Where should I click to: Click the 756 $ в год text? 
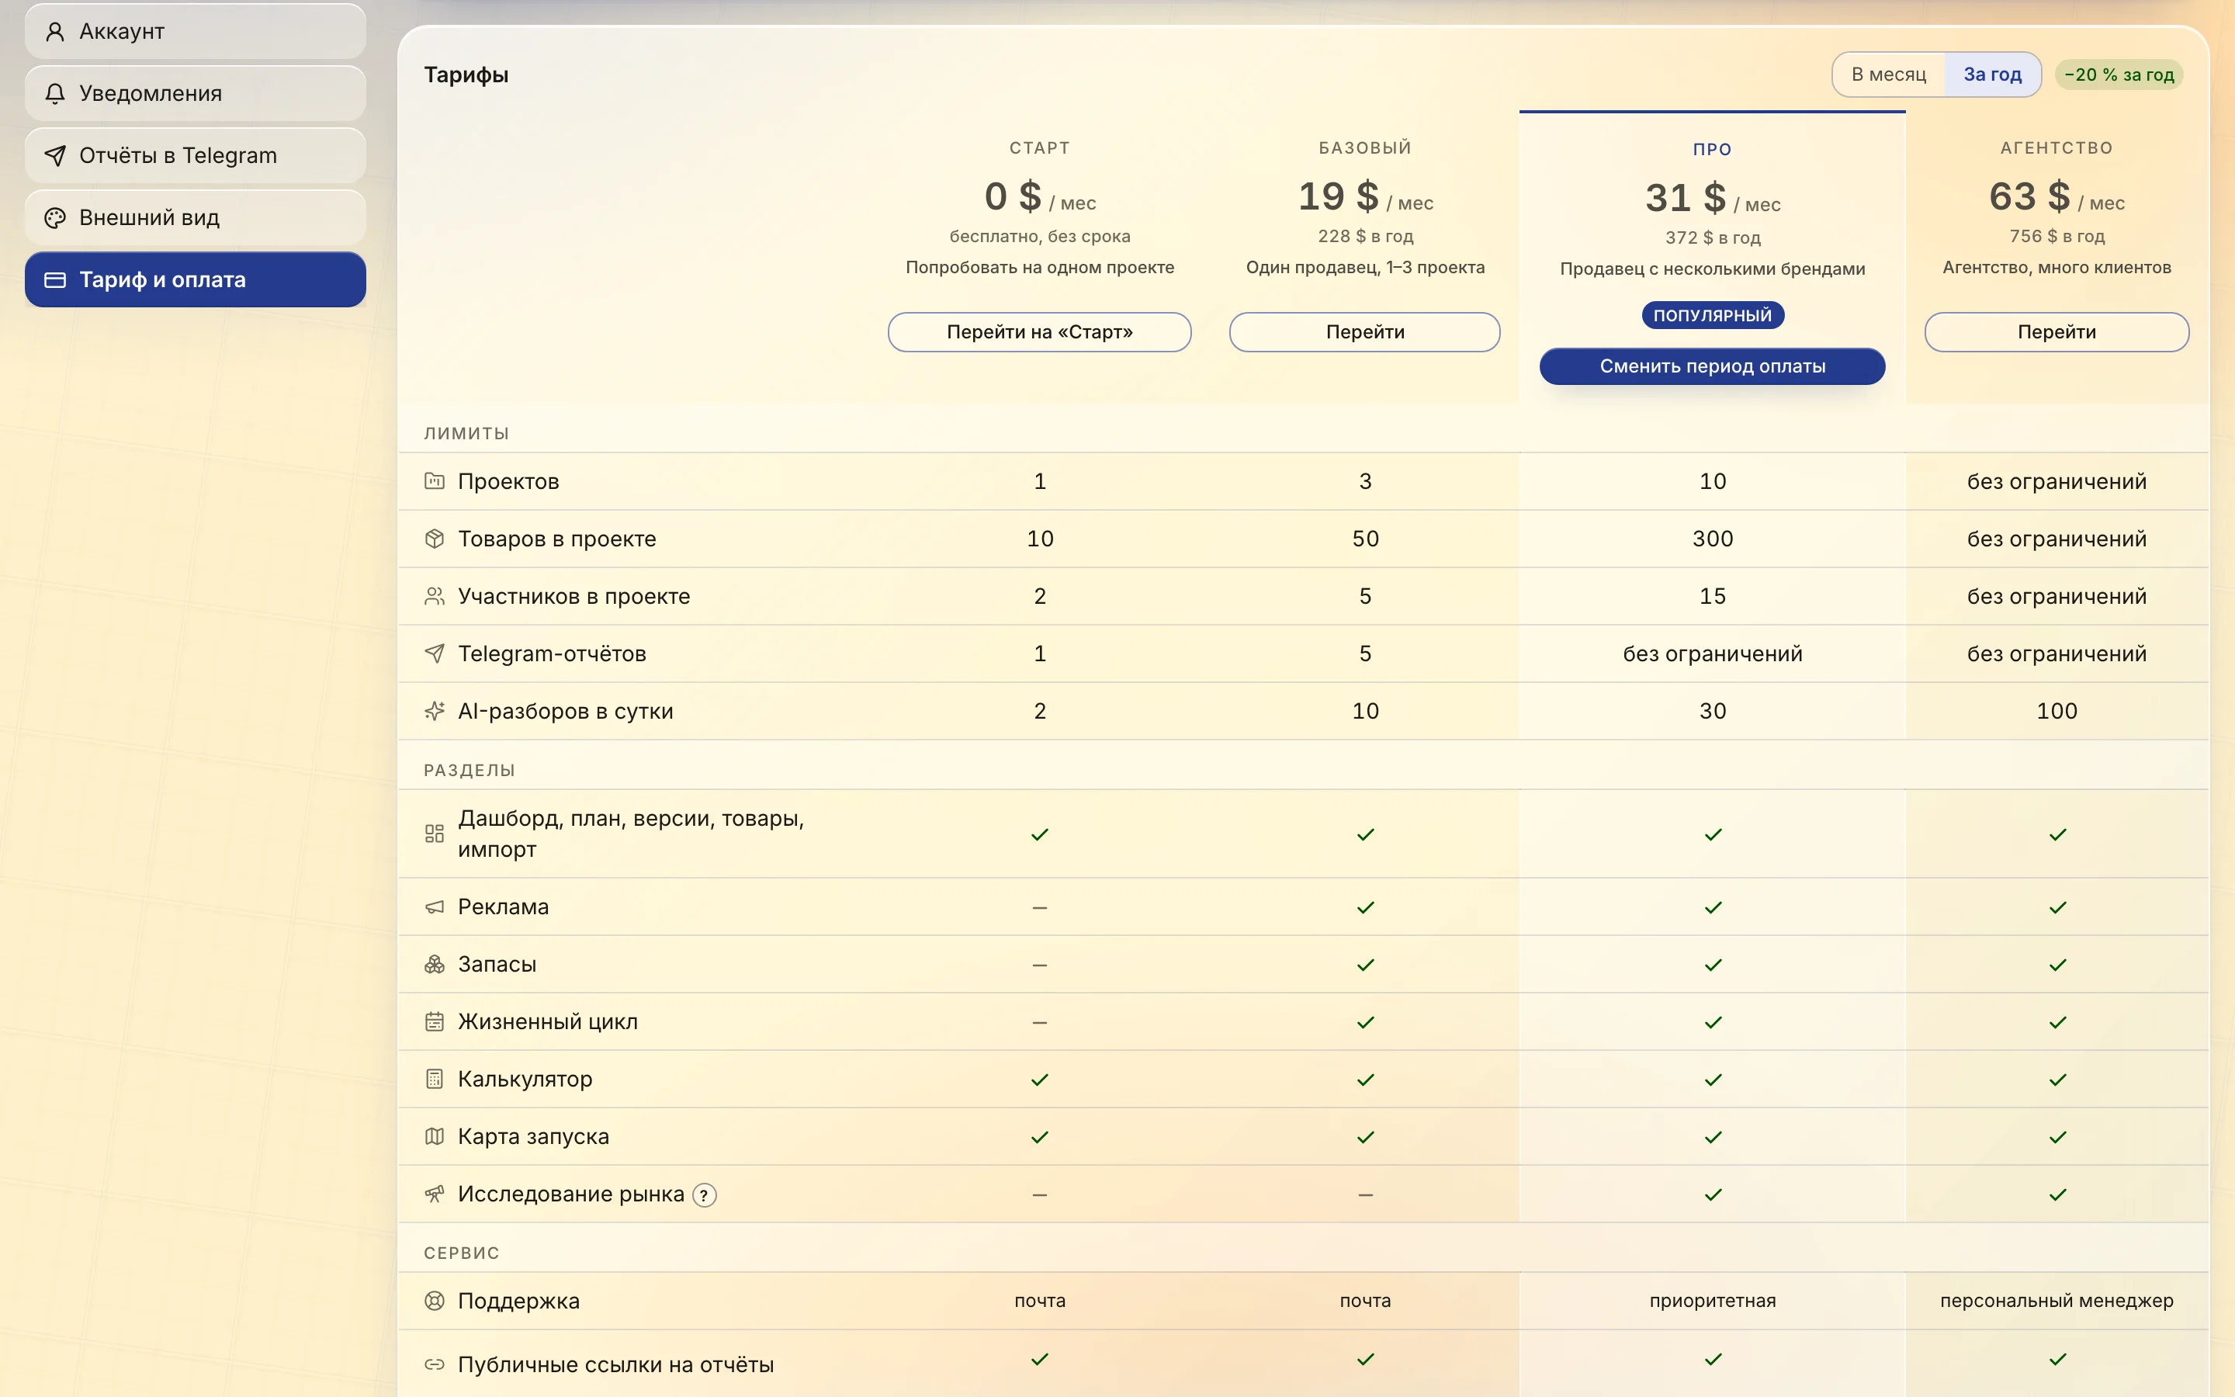(x=2057, y=236)
